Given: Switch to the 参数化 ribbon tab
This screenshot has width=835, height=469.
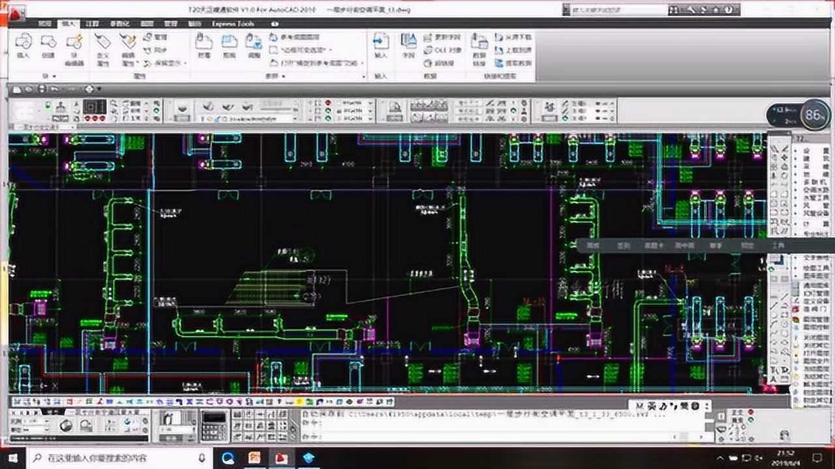Looking at the screenshot, I should (x=119, y=24).
